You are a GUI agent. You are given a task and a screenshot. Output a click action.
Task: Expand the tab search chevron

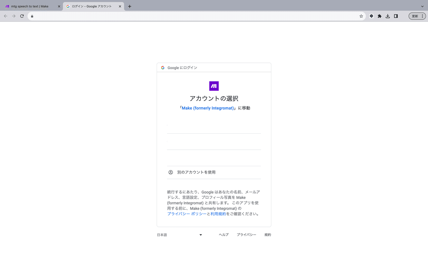tap(423, 6)
